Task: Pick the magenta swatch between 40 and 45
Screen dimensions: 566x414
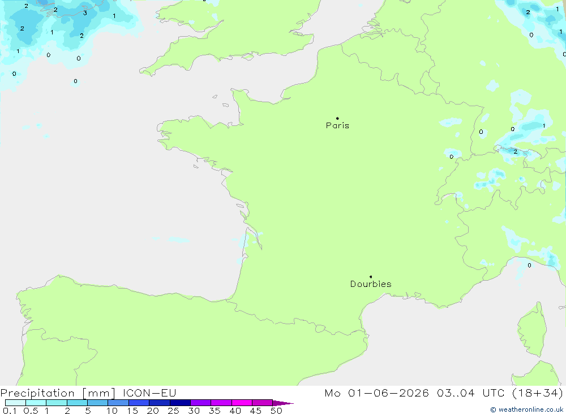Action: [x=242, y=403]
